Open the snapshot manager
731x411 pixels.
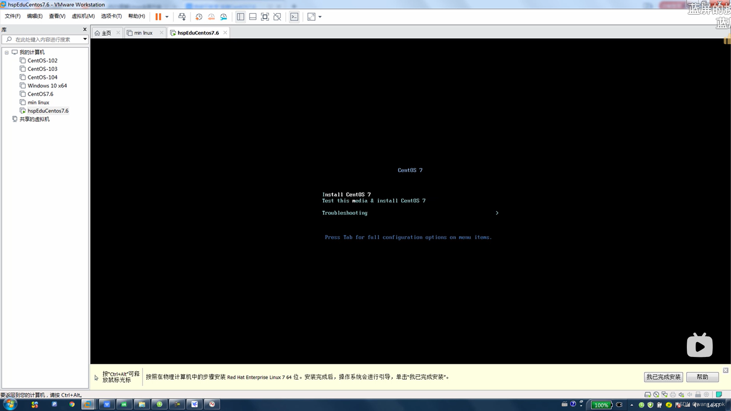(223, 17)
